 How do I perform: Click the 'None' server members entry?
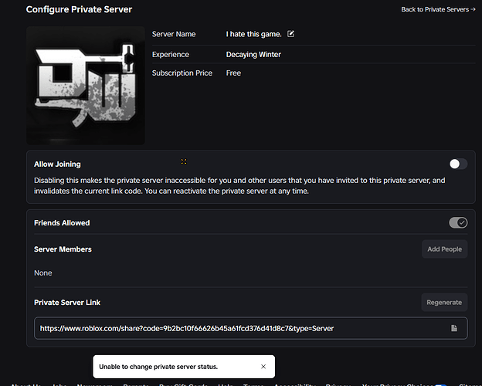click(43, 273)
